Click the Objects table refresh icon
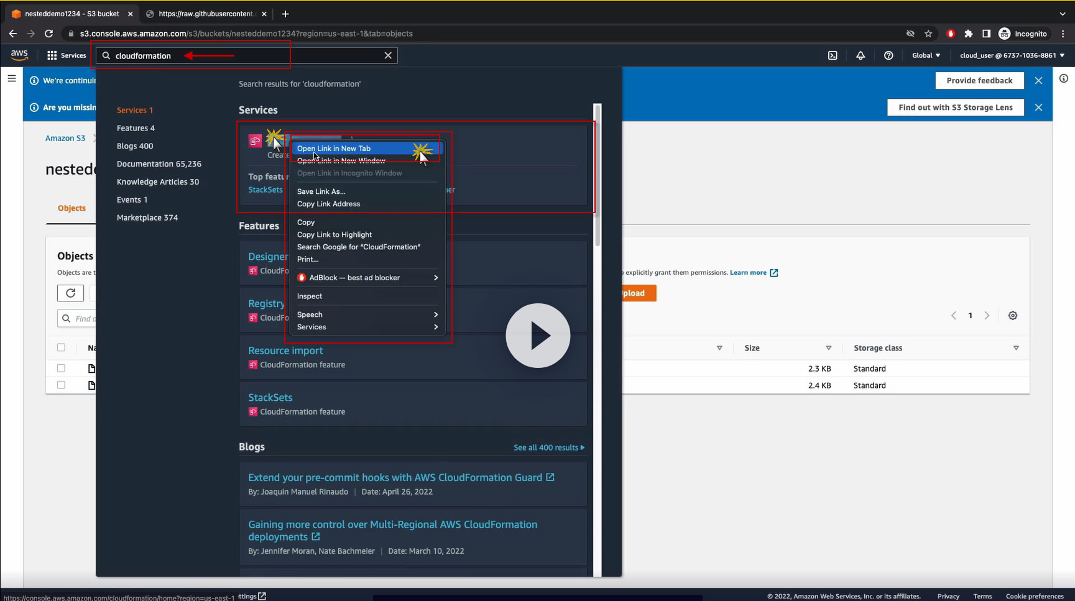The image size is (1075, 601). coord(70,293)
